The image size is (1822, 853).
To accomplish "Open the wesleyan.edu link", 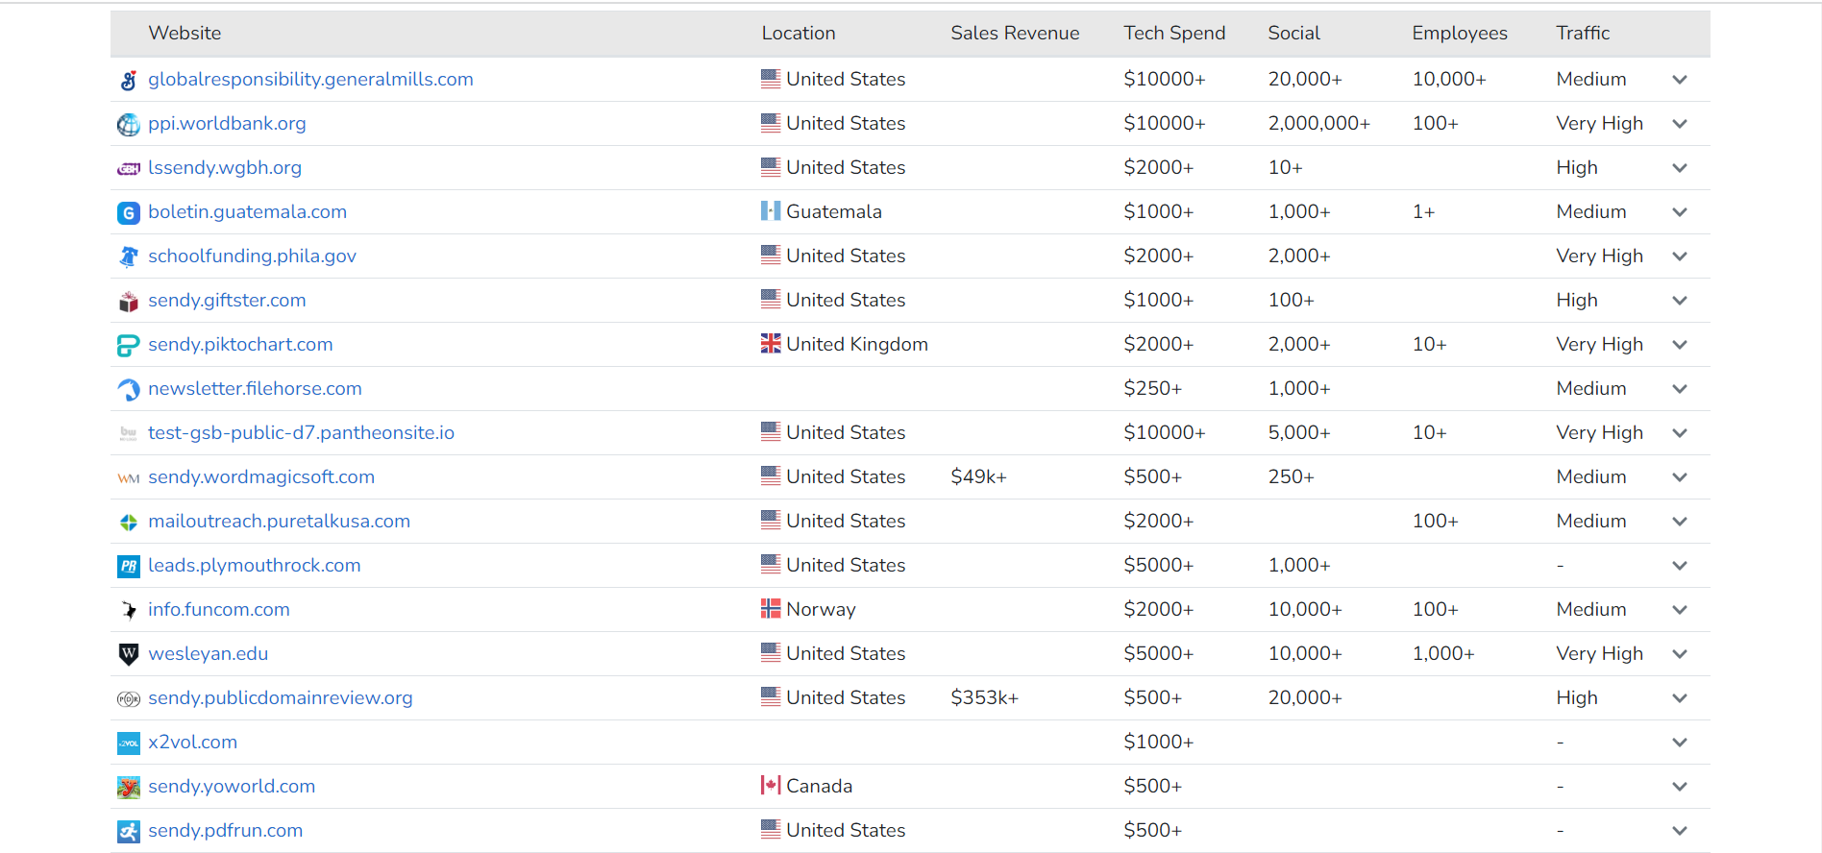I will 208,653.
